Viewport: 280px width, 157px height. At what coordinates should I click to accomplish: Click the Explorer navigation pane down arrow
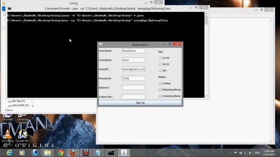pos(32,106)
